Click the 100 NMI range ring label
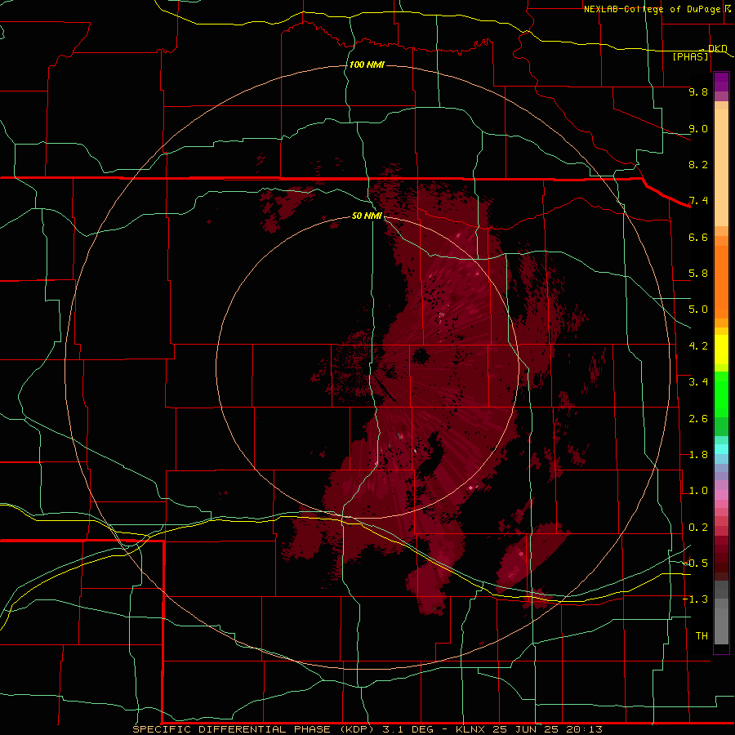Image resolution: width=735 pixels, height=735 pixels. [367, 65]
